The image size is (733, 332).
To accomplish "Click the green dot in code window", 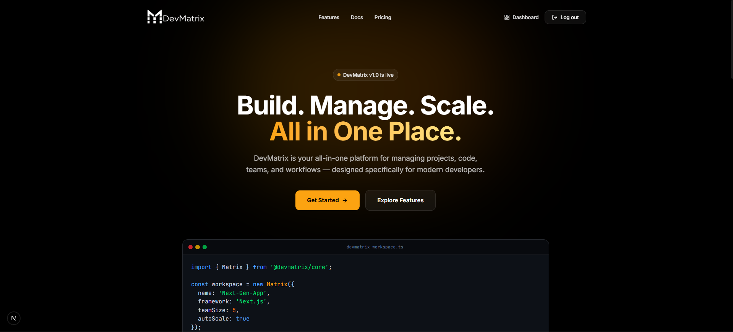I will [x=205, y=247].
